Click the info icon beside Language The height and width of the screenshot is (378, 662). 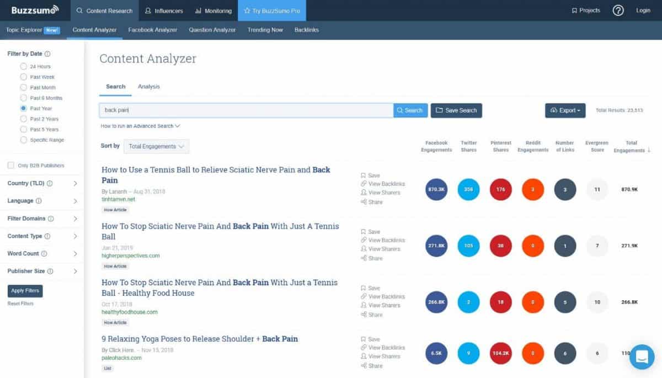(x=39, y=201)
